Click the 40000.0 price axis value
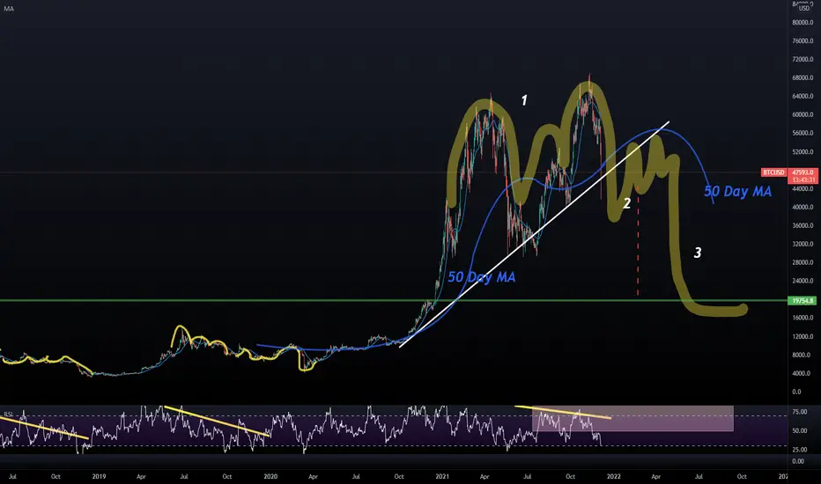 803,207
